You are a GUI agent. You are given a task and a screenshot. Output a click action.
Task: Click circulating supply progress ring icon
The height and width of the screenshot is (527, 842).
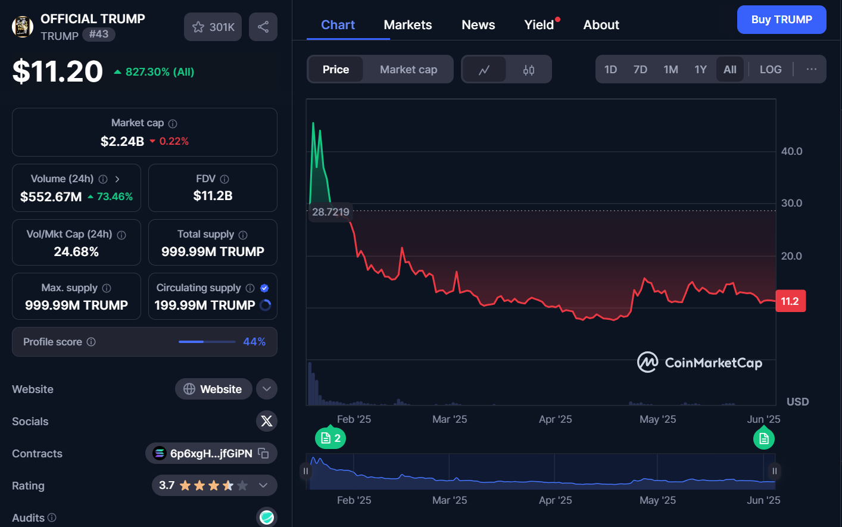[x=266, y=305]
